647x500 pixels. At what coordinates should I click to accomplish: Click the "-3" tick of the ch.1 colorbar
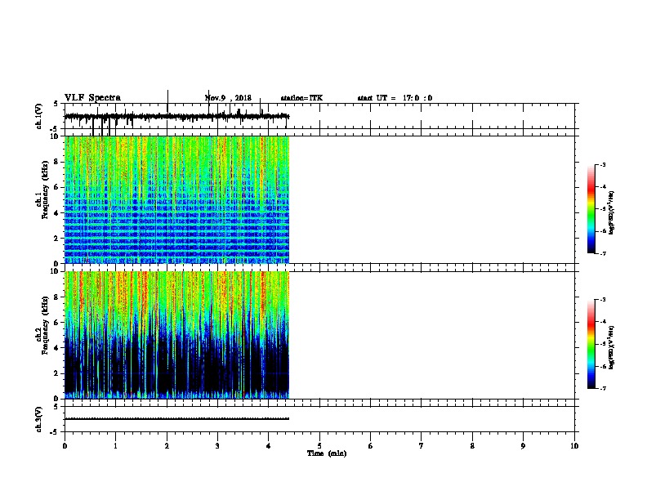[x=602, y=165]
